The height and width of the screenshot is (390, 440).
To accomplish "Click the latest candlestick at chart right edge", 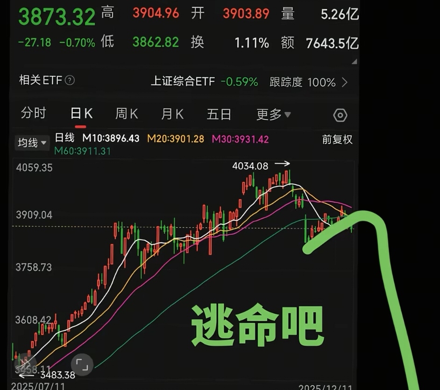I will [x=352, y=228].
